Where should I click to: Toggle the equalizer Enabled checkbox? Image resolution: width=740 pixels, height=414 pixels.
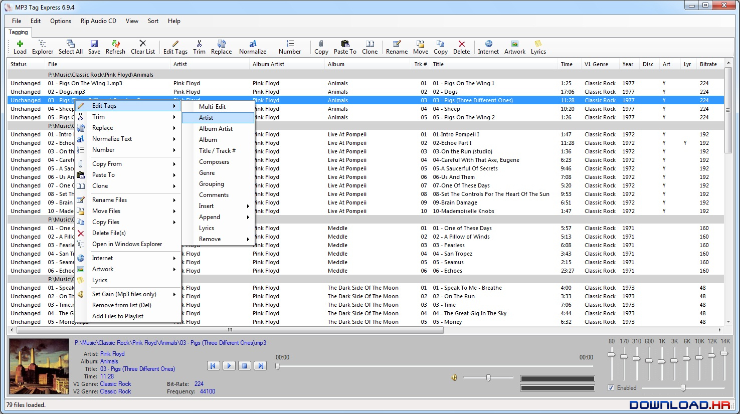tap(611, 388)
